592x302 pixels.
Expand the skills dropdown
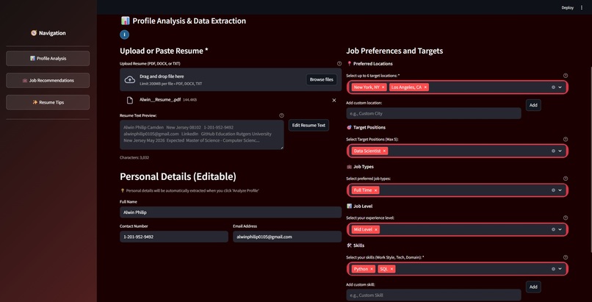pos(560,269)
